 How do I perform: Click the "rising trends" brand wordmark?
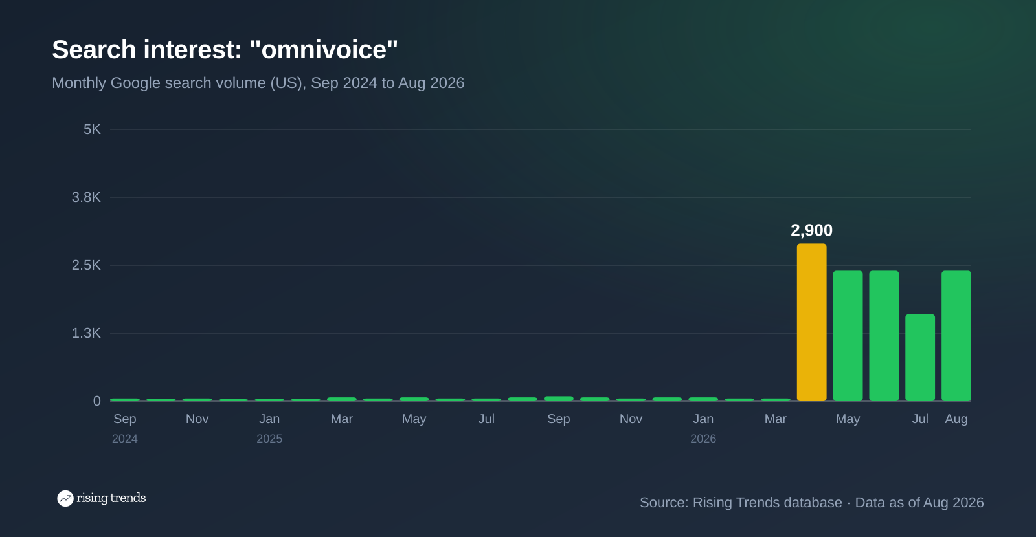pos(111,498)
